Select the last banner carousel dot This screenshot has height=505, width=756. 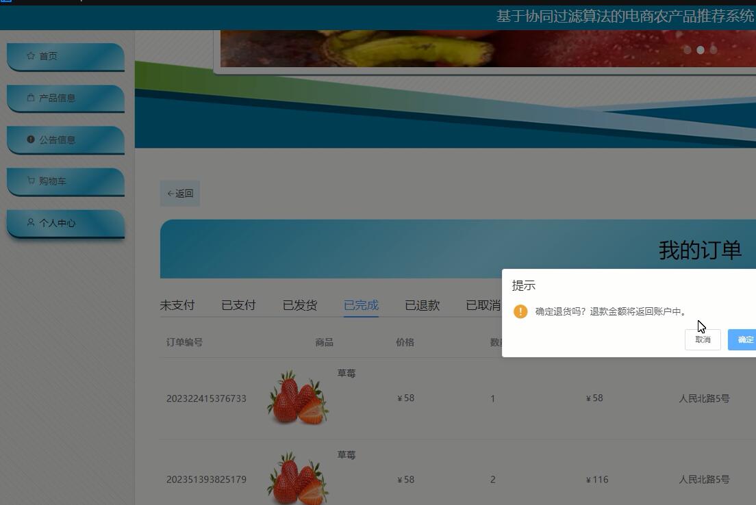click(x=714, y=50)
